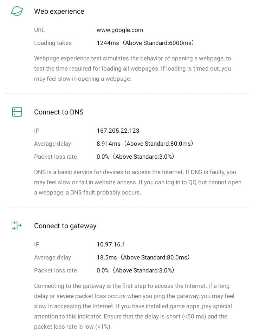This screenshot has width=253, height=336.
Task: Click the www.google.com URL value
Action: [x=120, y=30]
